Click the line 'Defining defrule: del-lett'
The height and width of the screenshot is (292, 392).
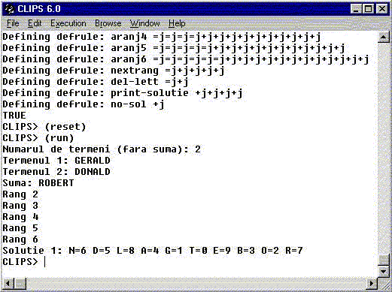coord(96,82)
